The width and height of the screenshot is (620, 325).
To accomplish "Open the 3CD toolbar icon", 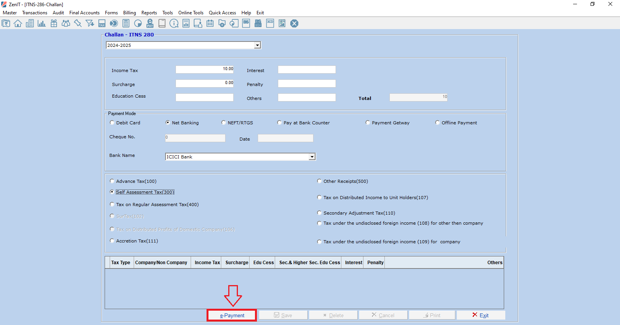I will tap(270, 23).
